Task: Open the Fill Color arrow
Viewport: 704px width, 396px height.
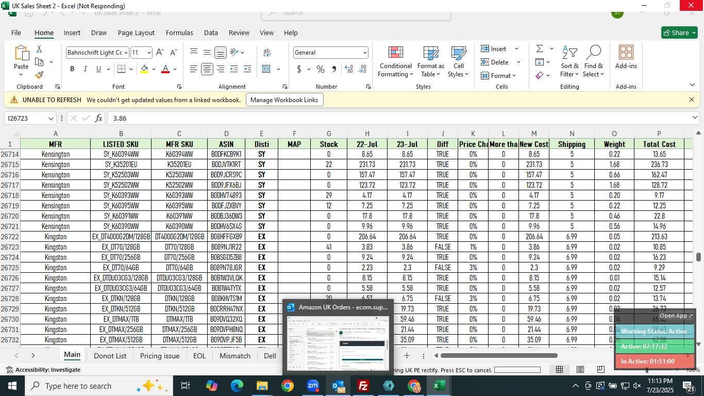Action: tap(154, 69)
